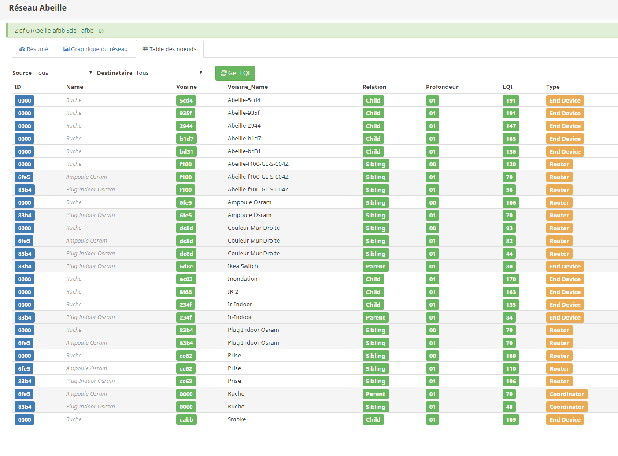Click the LQI value 170
Screen dimensions: 618x456
point(511,279)
